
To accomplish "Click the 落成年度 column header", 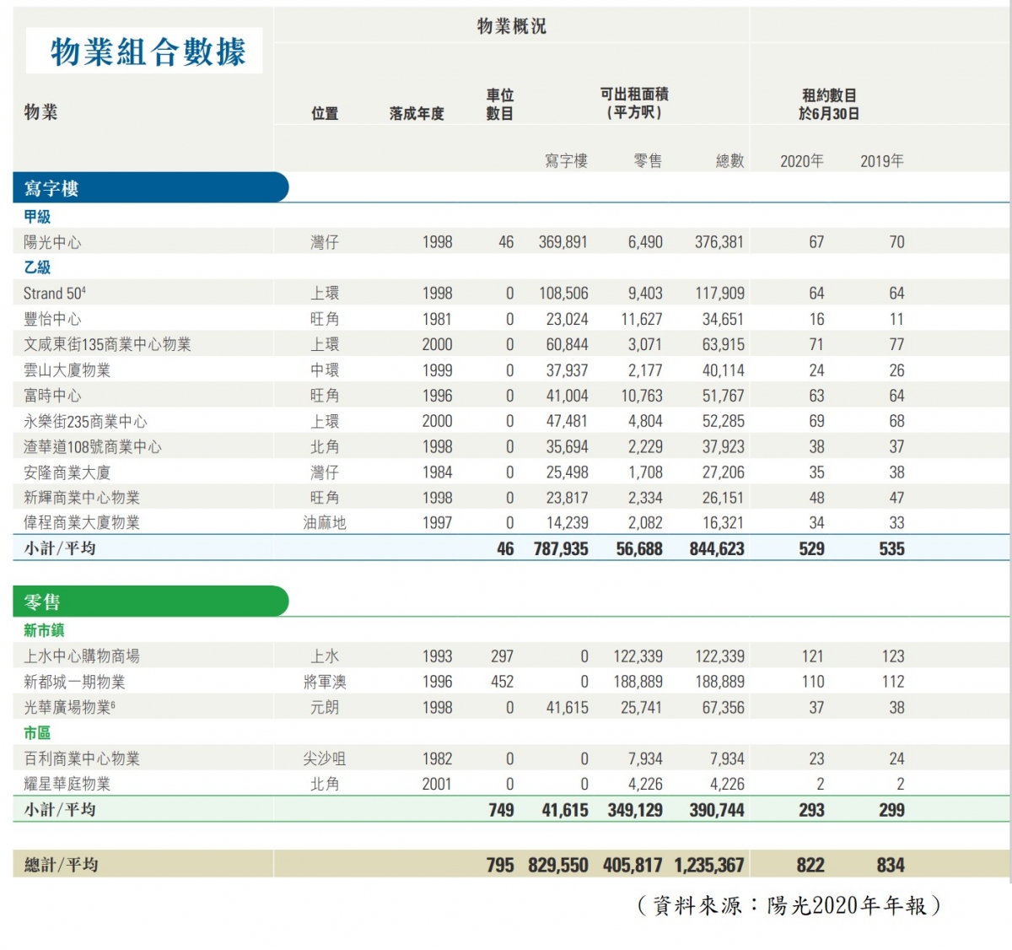I will [416, 113].
